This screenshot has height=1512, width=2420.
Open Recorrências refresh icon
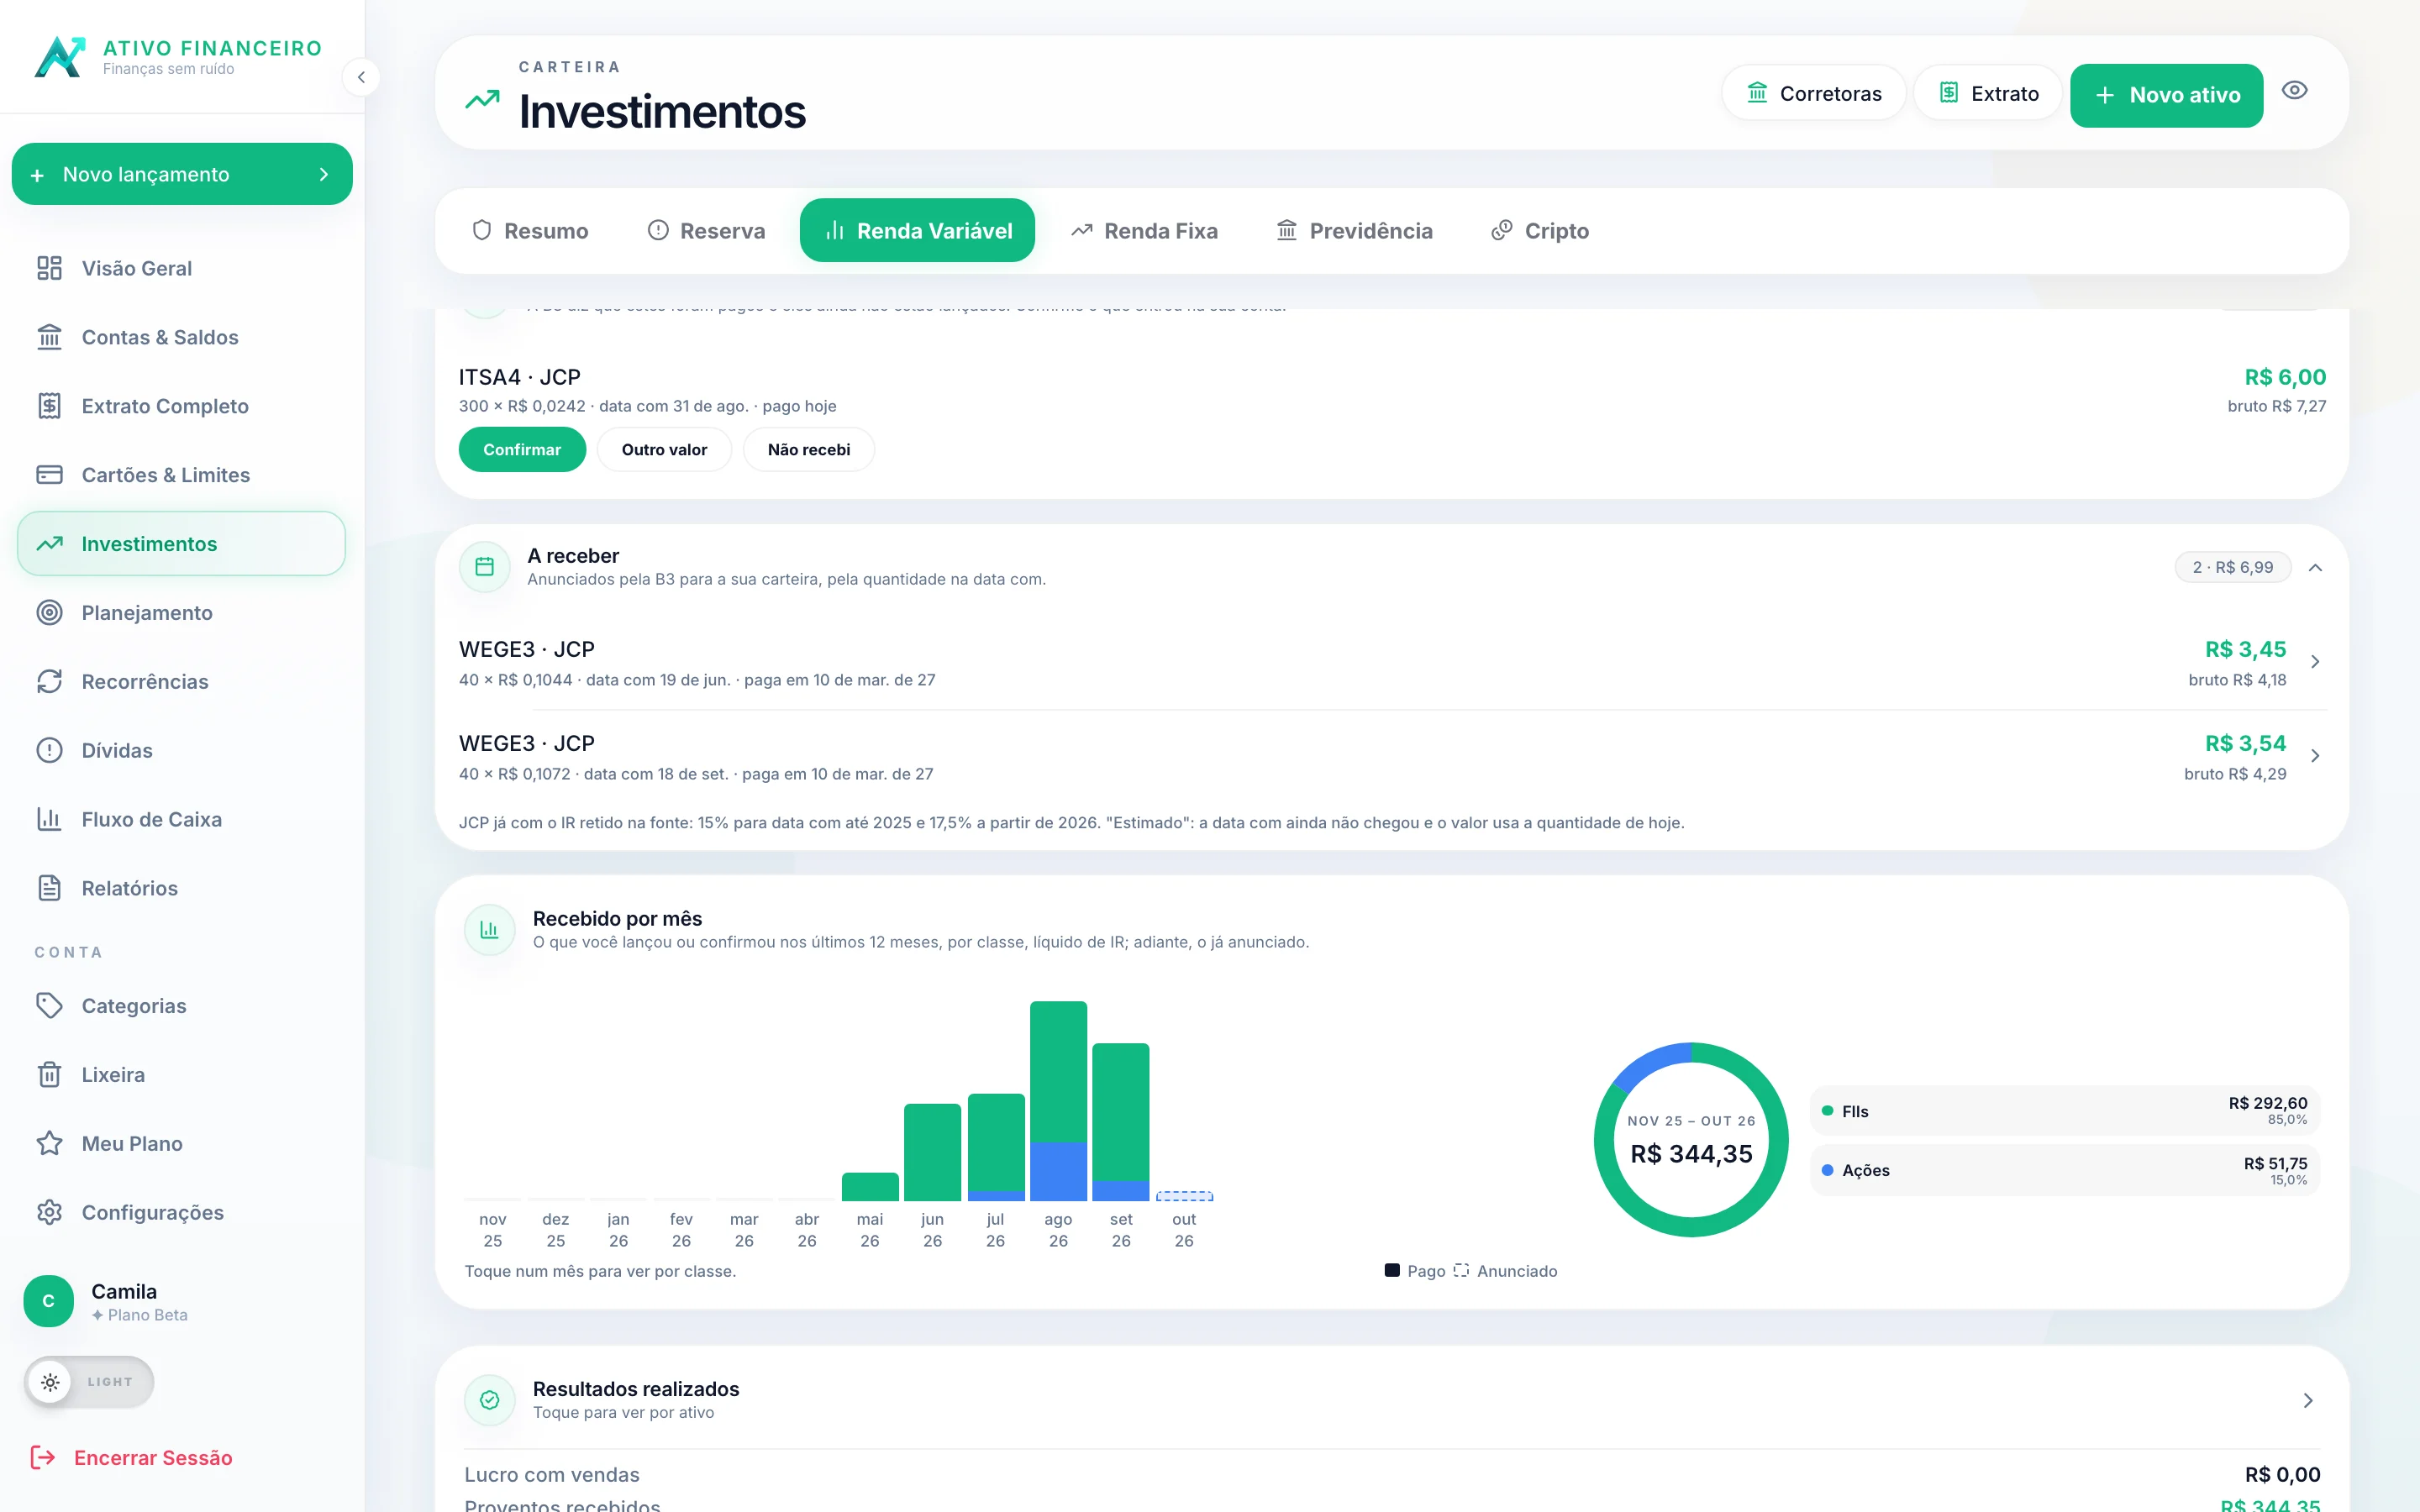point(49,682)
